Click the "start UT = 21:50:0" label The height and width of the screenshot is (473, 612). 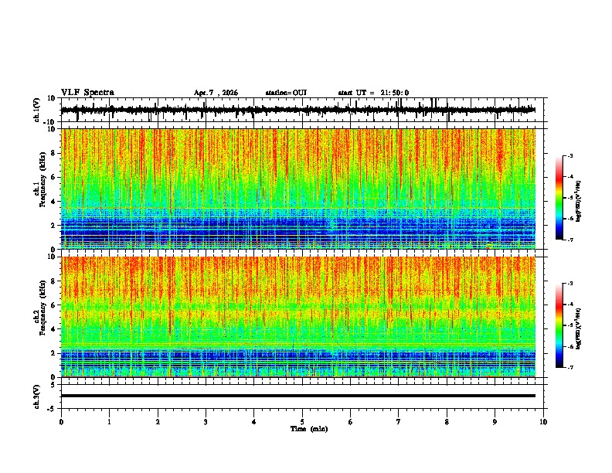click(373, 93)
